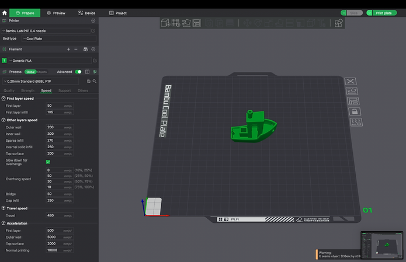Click the Sparse infill speed field
Image resolution: width=406 pixels, height=262 pixels.
[x=60, y=141]
